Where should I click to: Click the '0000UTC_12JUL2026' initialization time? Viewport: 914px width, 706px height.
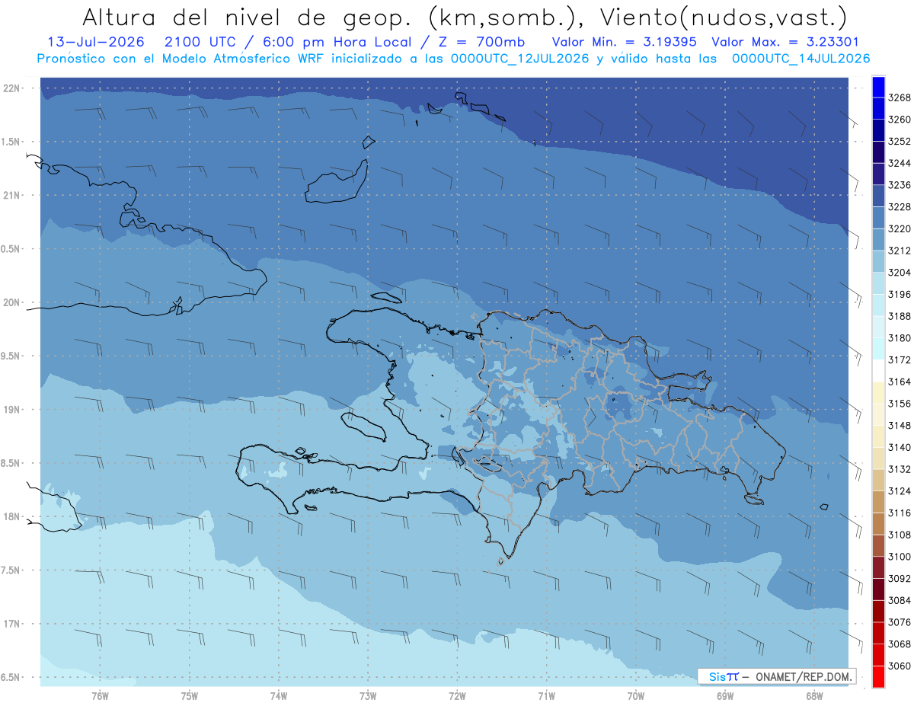(x=520, y=59)
